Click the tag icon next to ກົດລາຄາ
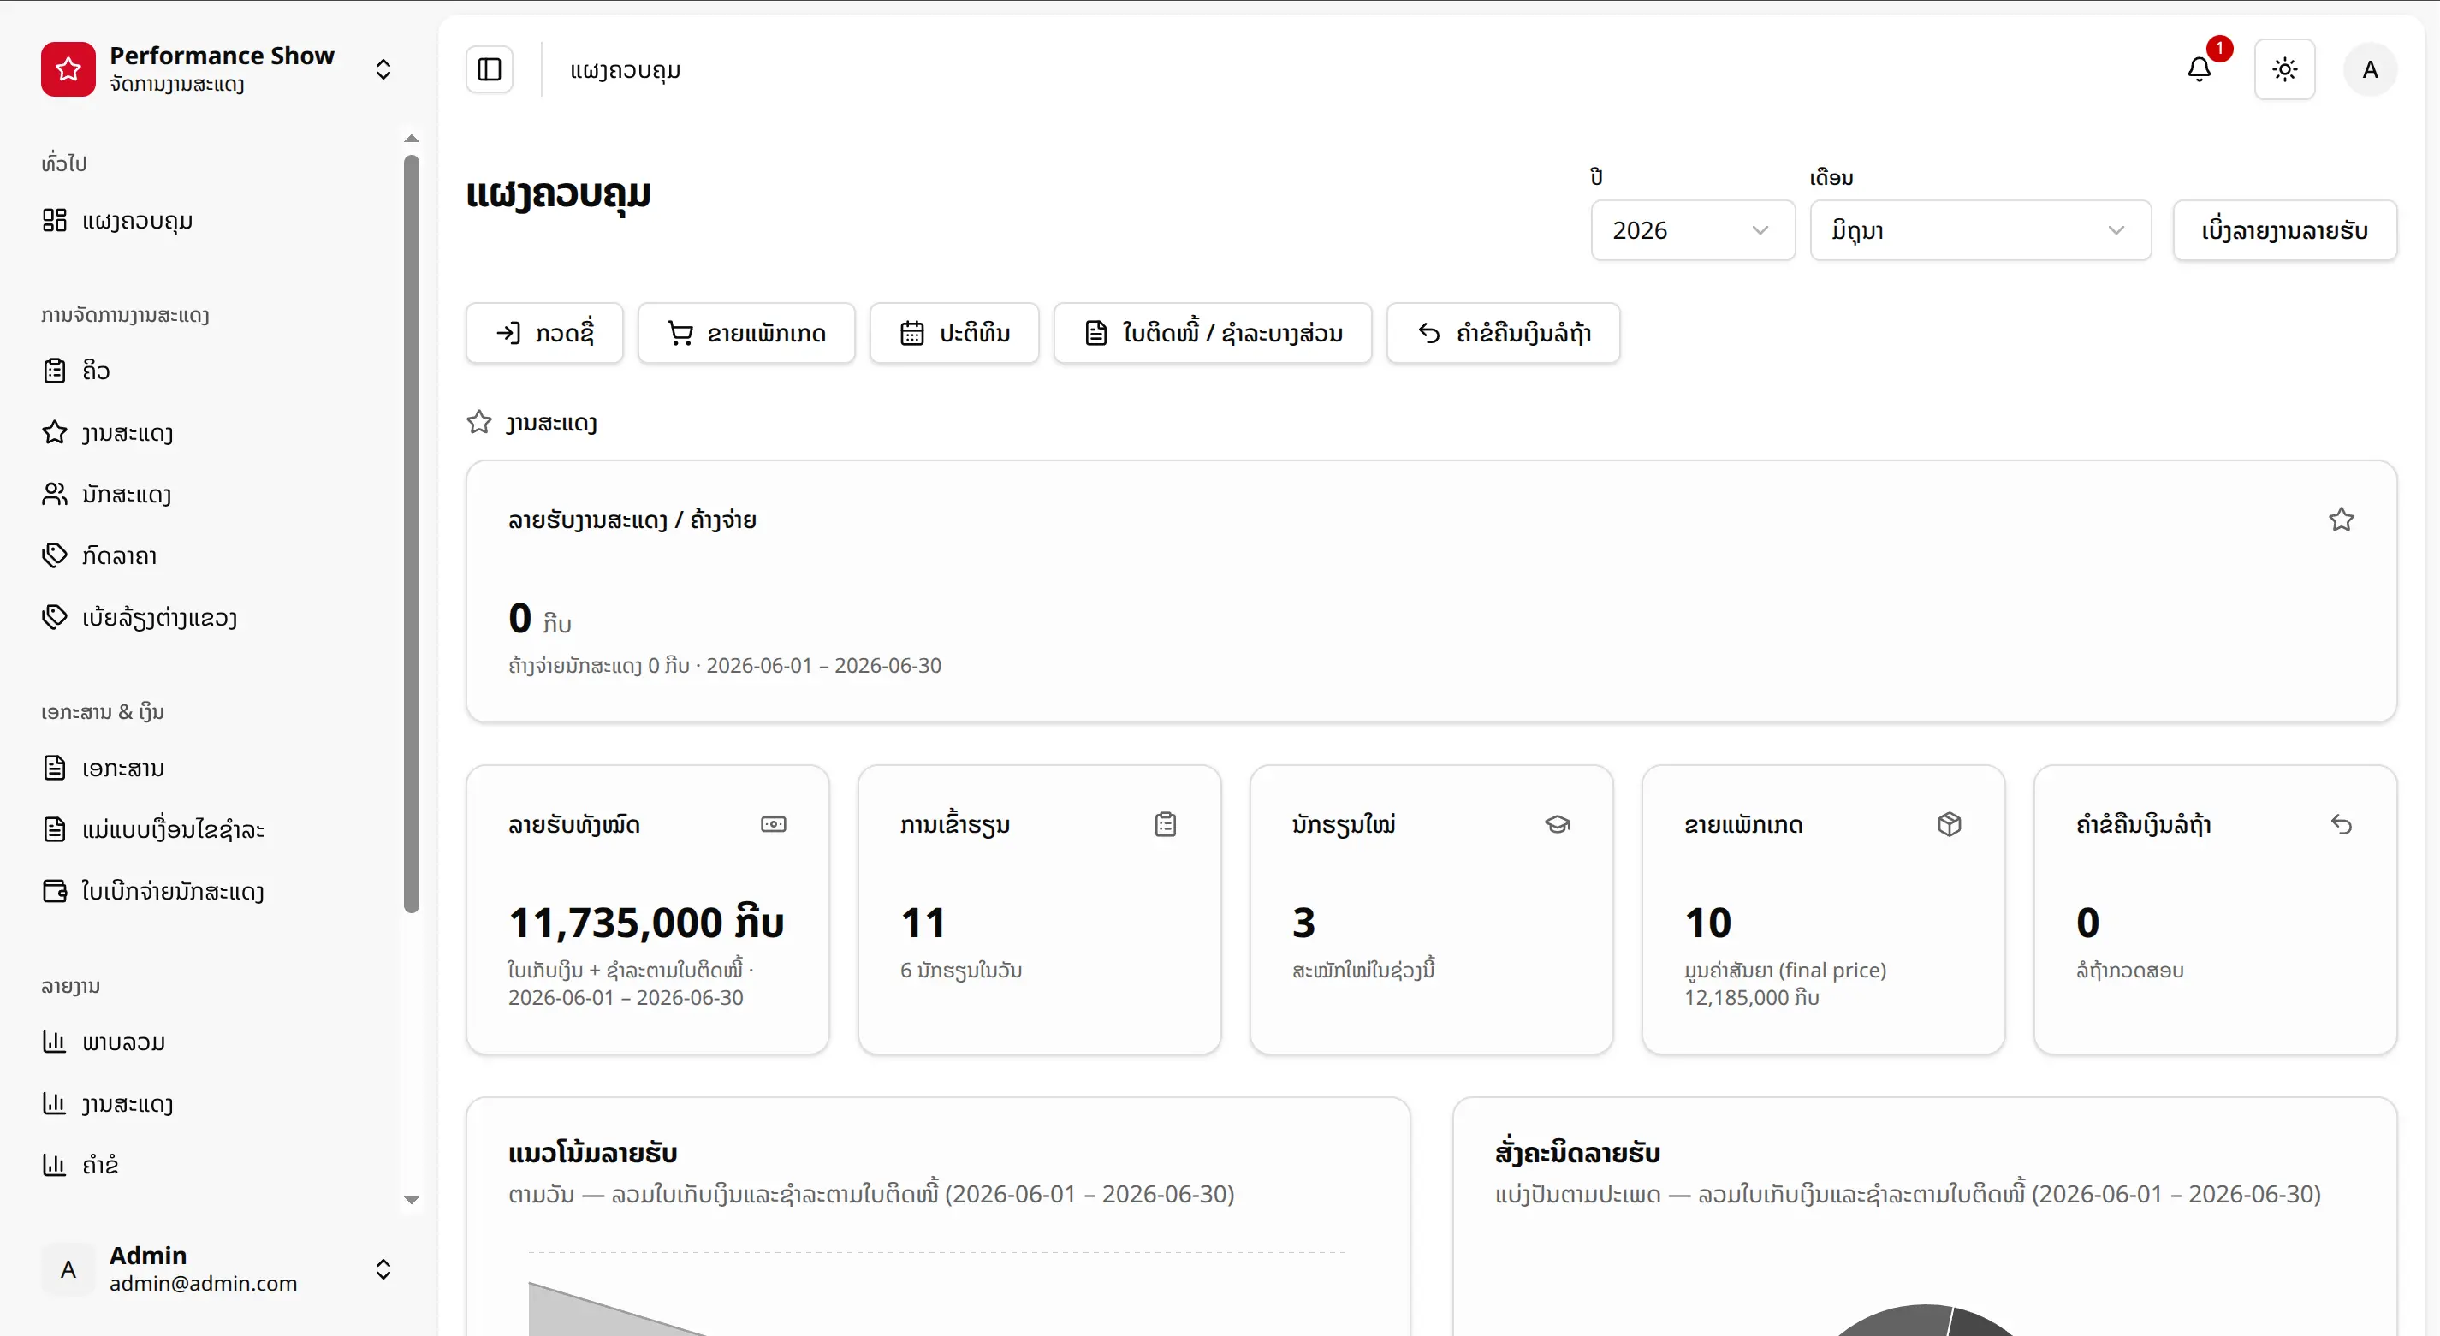Screen dimensions: 2440x1336 pos(55,555)
